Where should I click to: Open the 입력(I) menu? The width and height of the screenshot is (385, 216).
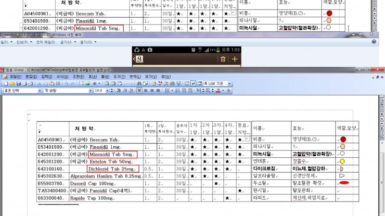point(47,77)
